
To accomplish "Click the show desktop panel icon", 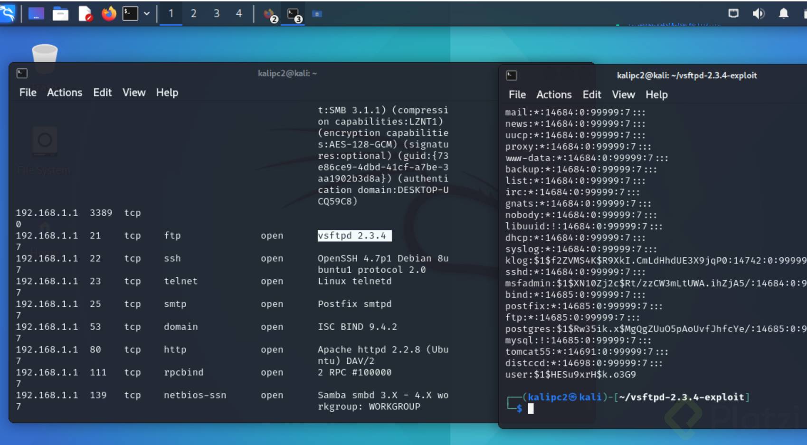I will pos(36,14).
